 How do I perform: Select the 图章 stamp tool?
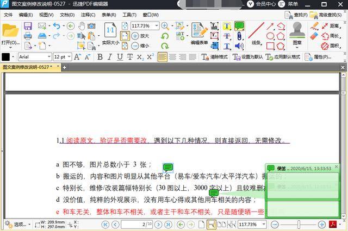click(x=297, y=31)
